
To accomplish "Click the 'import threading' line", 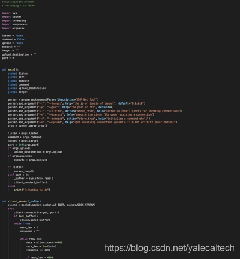I will tap(14, 21).
